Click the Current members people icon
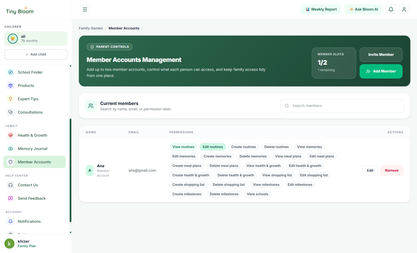Viewport: 417px width, 253px height. coord(91,106)
